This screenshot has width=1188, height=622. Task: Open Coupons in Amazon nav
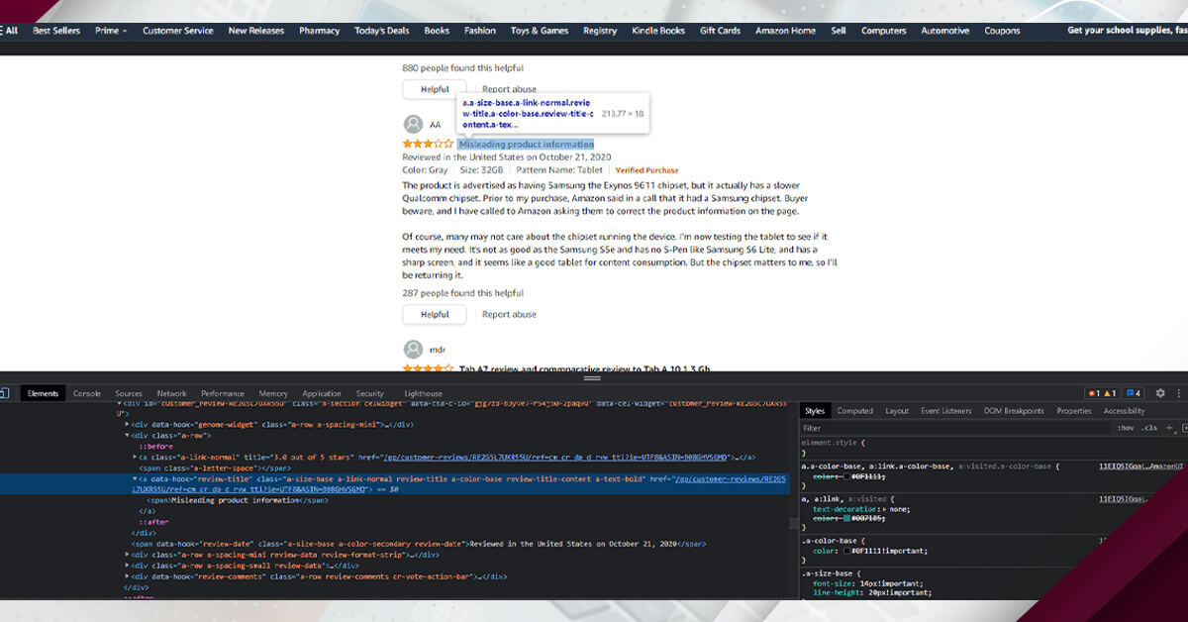coord(1002,31)
